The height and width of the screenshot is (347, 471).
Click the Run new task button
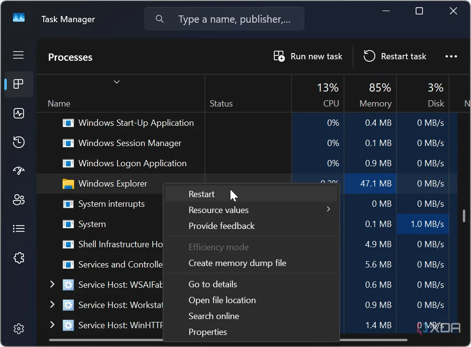pos(308,56)
